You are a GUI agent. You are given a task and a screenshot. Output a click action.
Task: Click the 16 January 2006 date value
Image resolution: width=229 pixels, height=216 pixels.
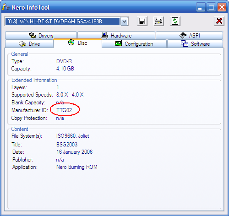[74, 152]
